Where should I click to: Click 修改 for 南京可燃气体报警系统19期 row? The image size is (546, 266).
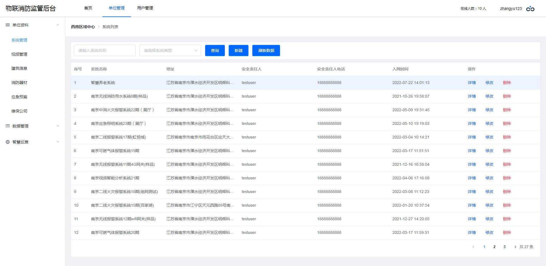click(489, 151)
